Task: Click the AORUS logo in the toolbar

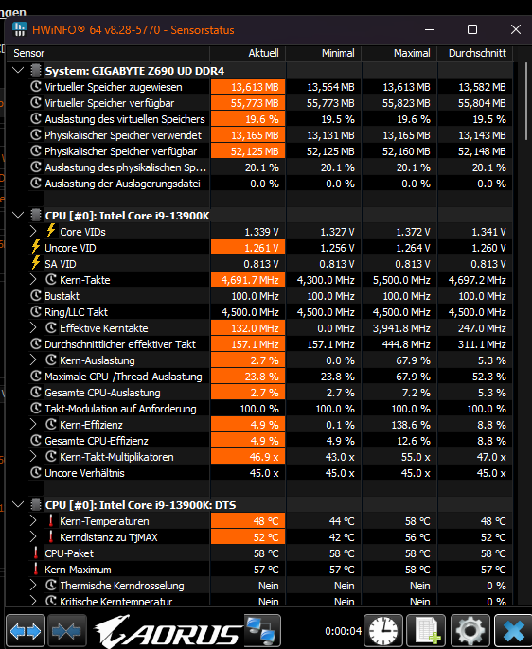Action: 168,631
